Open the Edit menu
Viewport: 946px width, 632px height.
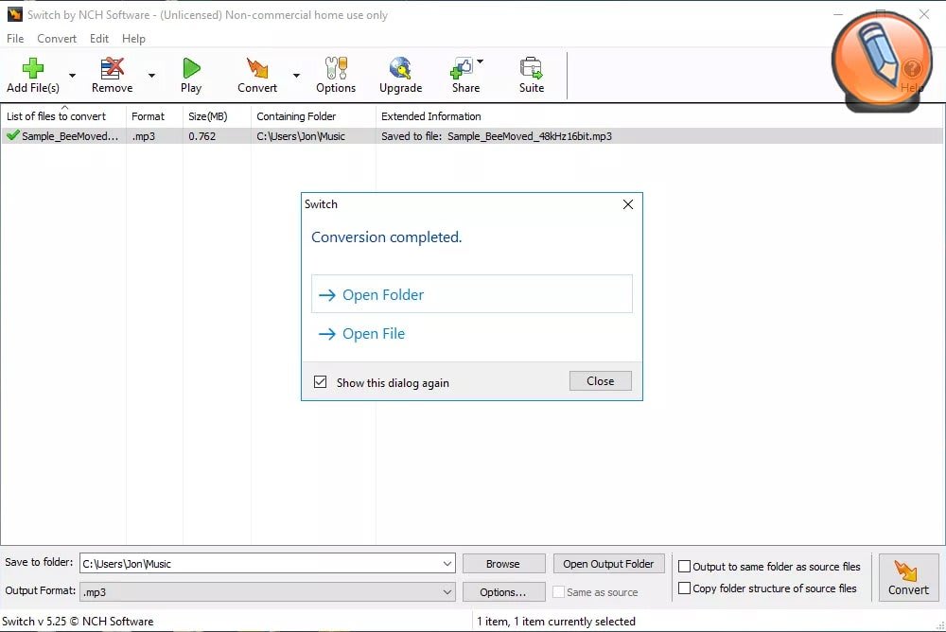tap(99, 39)
